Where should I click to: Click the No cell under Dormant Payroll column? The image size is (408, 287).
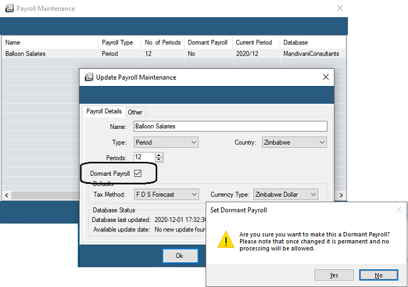pos(191,54)
